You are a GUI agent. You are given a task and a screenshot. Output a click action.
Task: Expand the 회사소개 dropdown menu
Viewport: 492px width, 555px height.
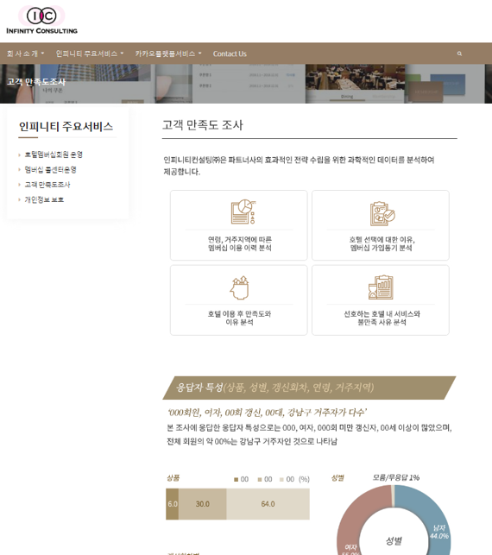26,54
